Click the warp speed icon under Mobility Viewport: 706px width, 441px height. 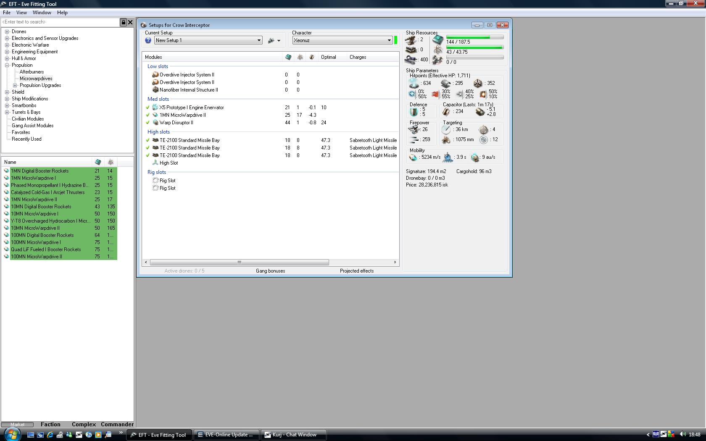tap(475, 157)
